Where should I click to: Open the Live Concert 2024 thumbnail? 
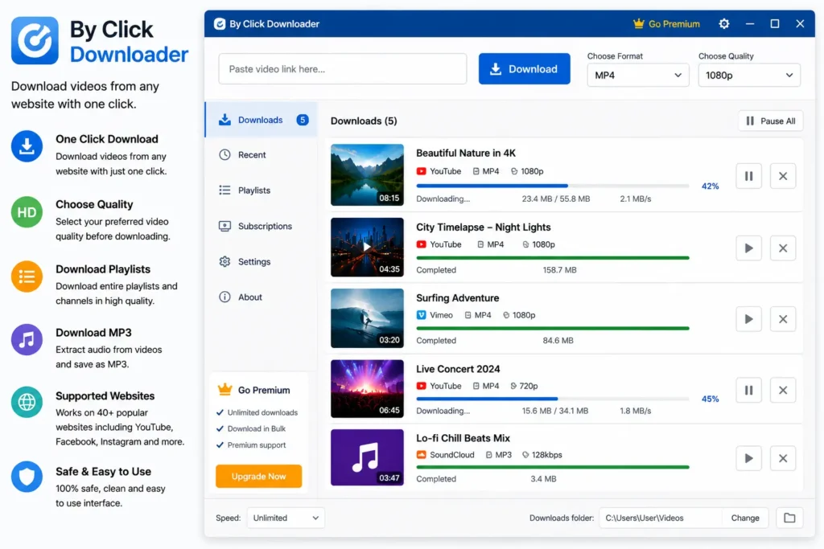(367, 388)
